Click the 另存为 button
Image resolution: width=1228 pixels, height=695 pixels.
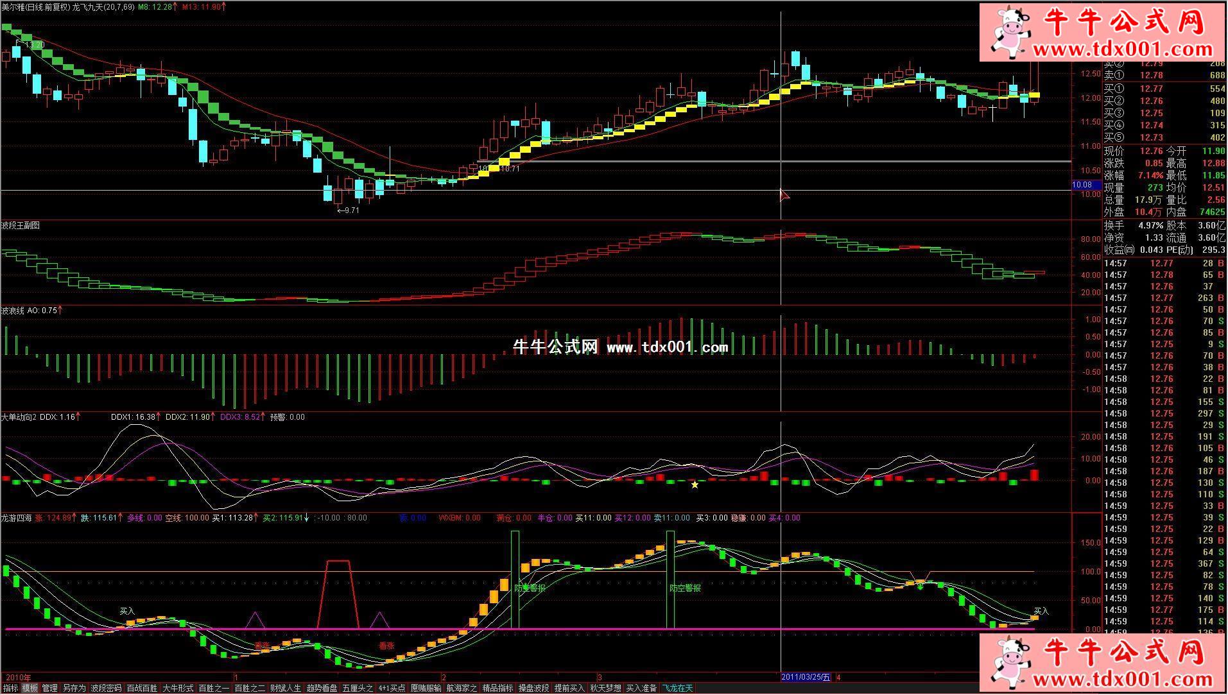(x=74, y=688)
